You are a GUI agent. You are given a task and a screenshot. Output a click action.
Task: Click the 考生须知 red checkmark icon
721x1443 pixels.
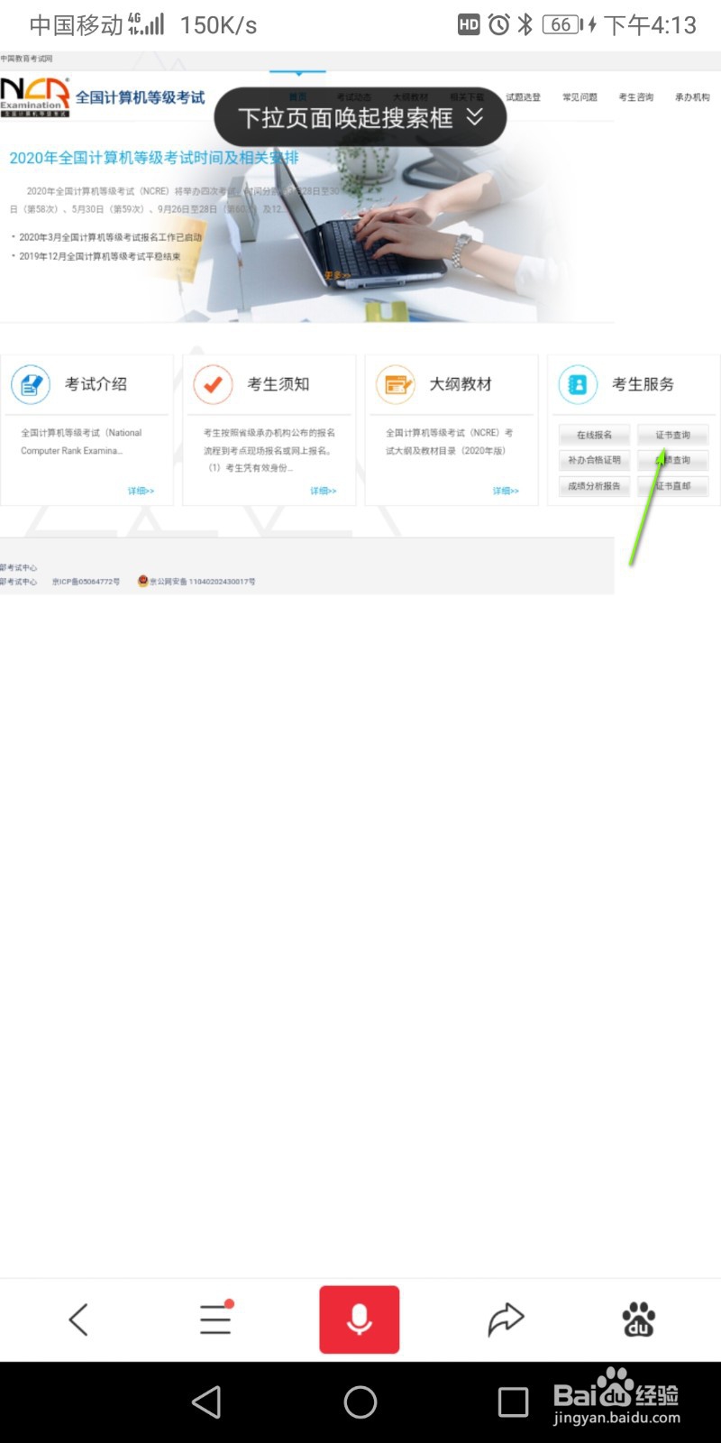(214, 385)
